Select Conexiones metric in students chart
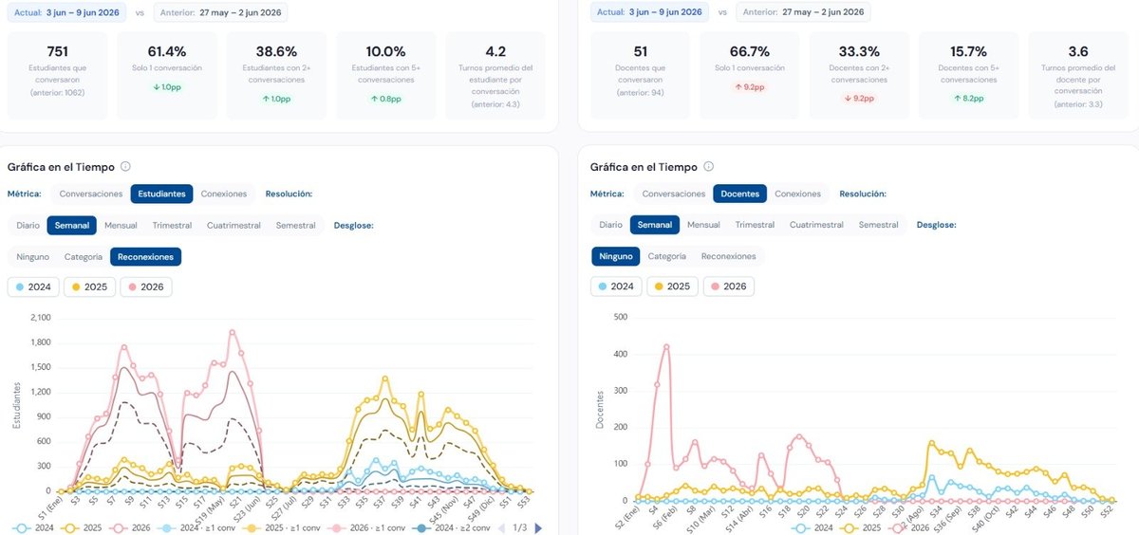The height and width of the screenshot is (535, 1139). click(224, 194)
